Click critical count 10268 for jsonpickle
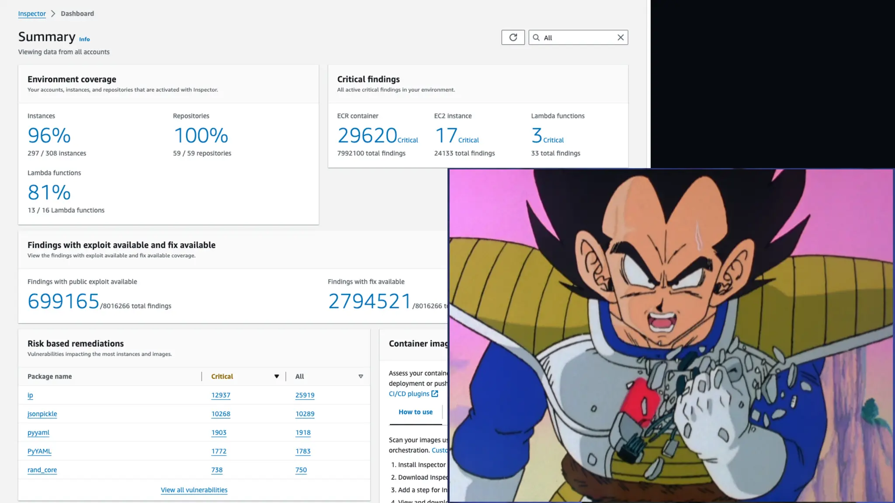Image resolution: width=895 pixels, height=503 pixels. [x=221, y=414]
